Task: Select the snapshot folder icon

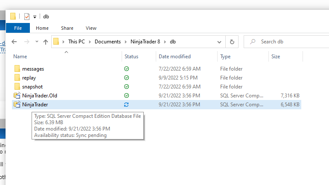Action: [x=17, y=86]
